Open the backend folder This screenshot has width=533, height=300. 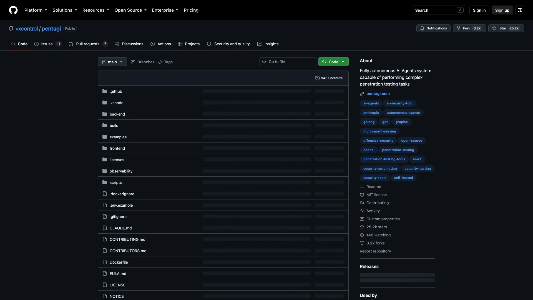point(117,114)
